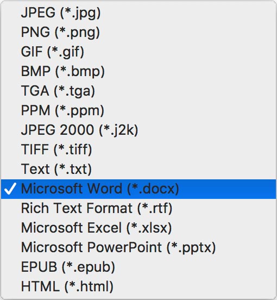This screenshot has width=277, height=300.
Task: Click the (*.pptx) extension text
Action: tap(191, 248)
